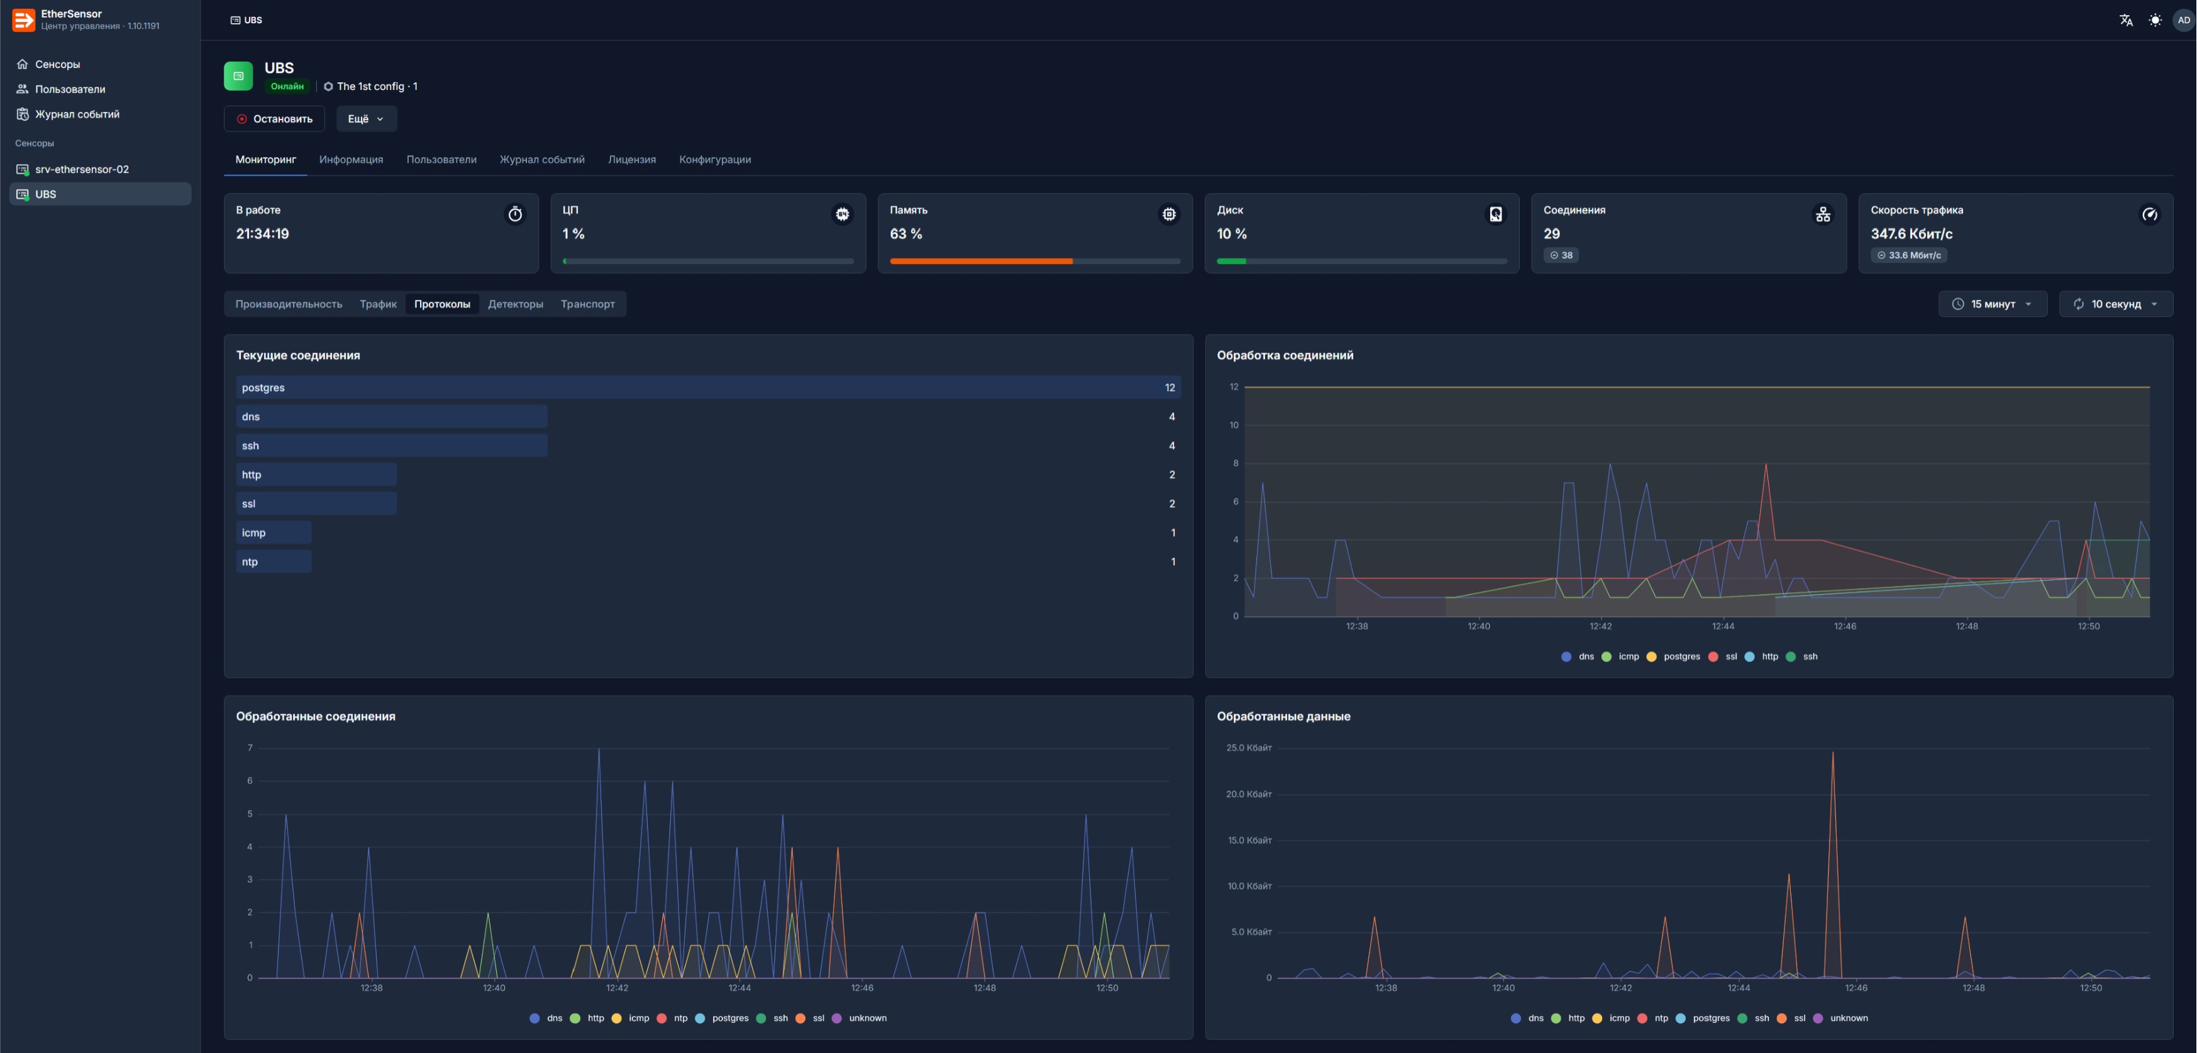Click the uptime stopwatch icon

click(x=515, y=214)
